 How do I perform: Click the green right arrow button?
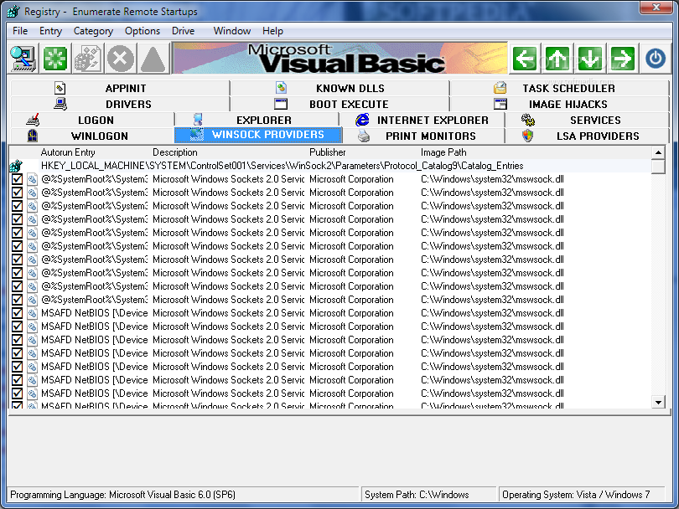pos(622,59)
